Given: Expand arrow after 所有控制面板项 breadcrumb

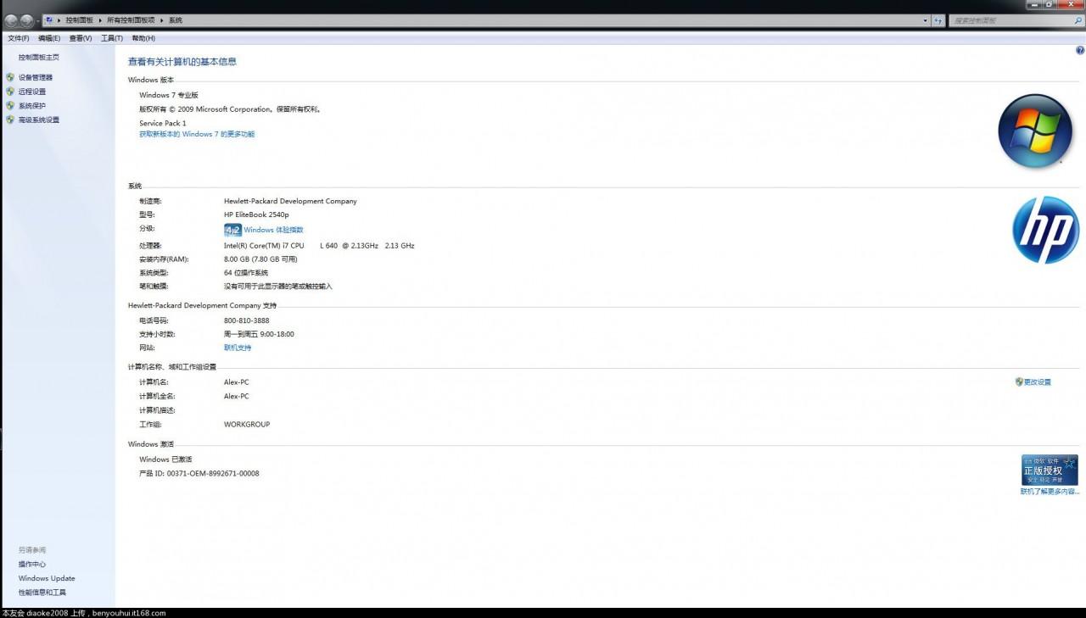Looking at the screenshot, I should pos(161,20).
